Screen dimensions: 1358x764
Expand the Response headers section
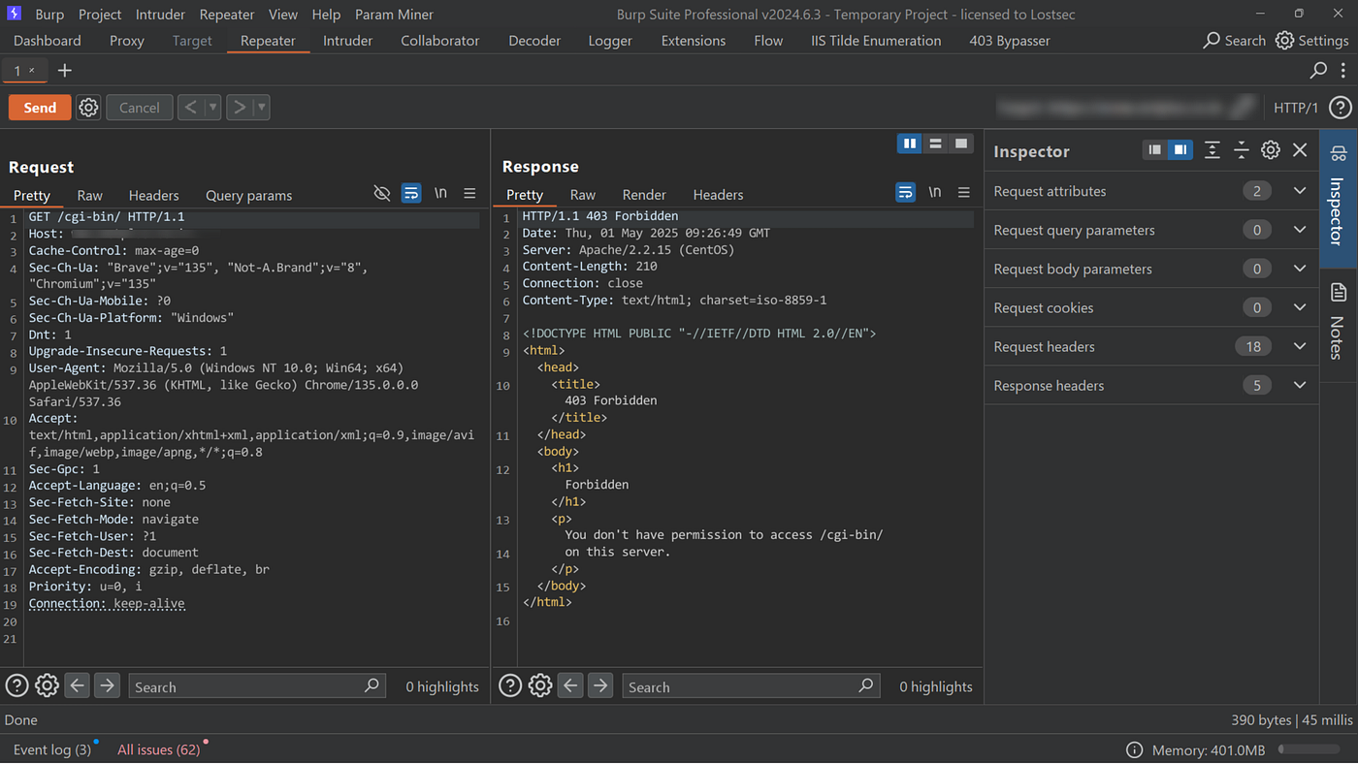(x=1300, y=385)
